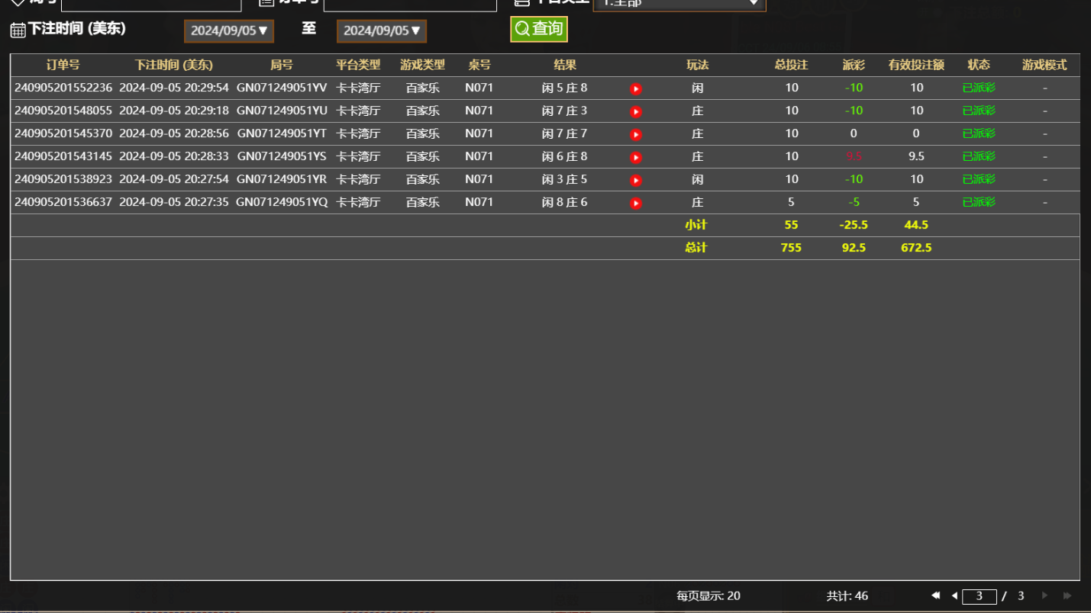The height and width of the screenshot is (613, 1091).
Task: Jump to the first page of results
Action: [935, 595]
